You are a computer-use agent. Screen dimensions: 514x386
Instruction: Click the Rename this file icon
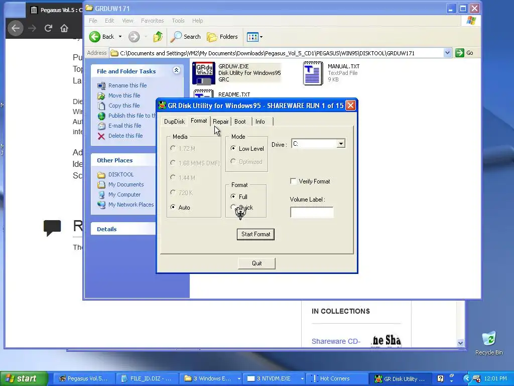point(101,85)
